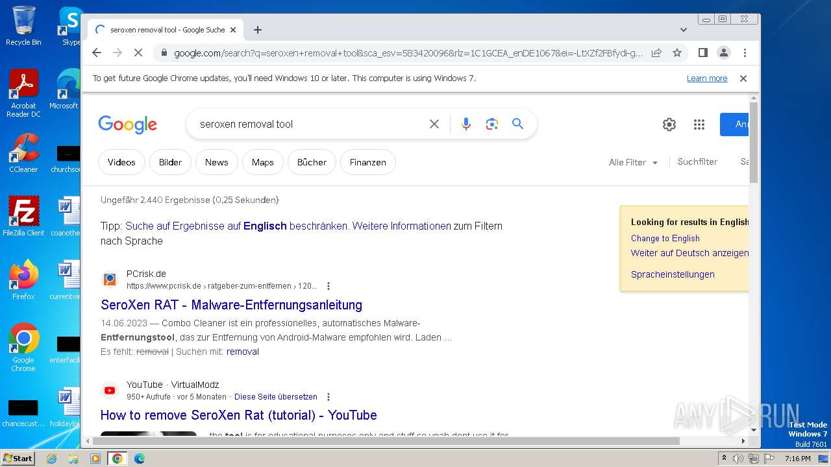The height and width of the screenshot is (467, 831).
Task: Search by image using Google Lens icon
Action: tap(491, 124)
